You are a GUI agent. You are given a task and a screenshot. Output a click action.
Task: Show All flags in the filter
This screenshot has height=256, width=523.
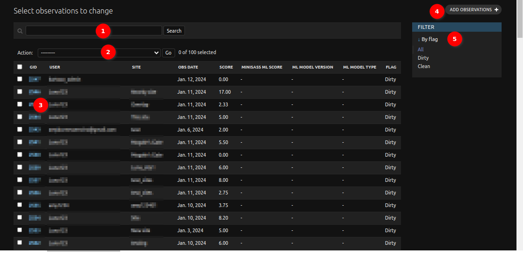[x=421, y=49]
